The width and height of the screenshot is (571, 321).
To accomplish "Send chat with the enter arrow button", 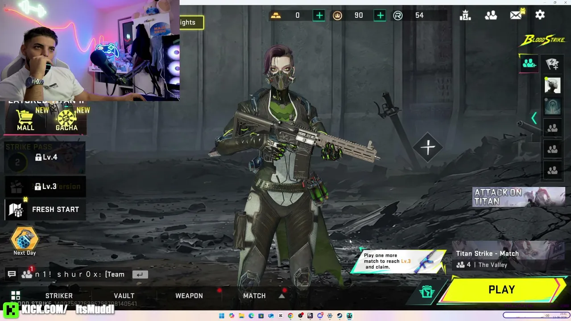I will click(x=140, y=275).
